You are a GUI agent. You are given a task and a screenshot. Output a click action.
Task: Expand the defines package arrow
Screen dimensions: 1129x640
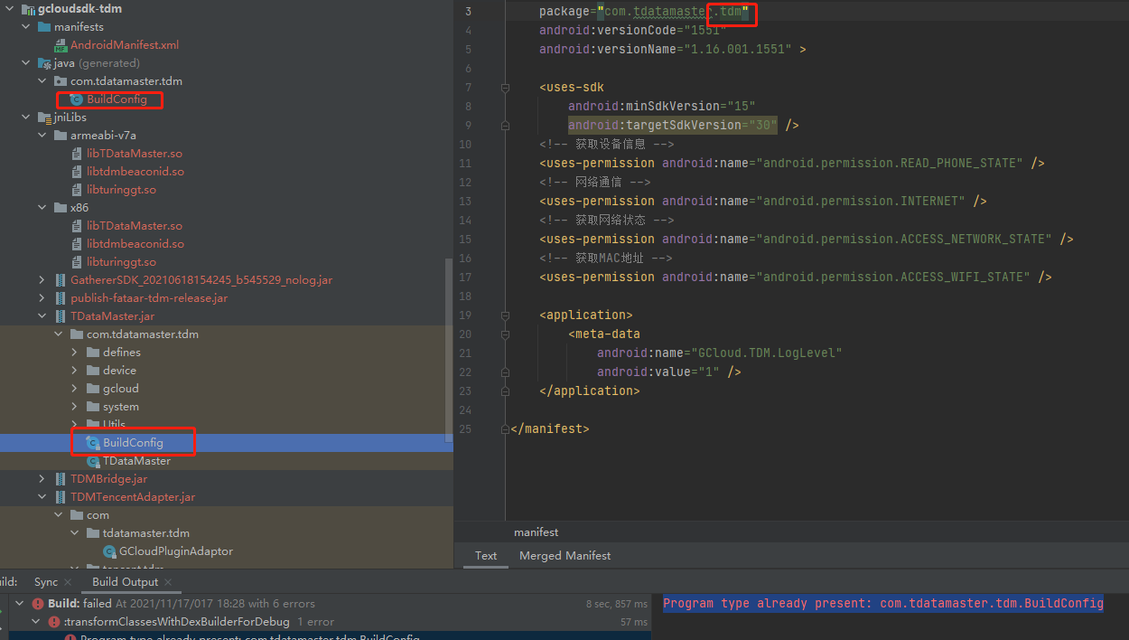[75, 353]
